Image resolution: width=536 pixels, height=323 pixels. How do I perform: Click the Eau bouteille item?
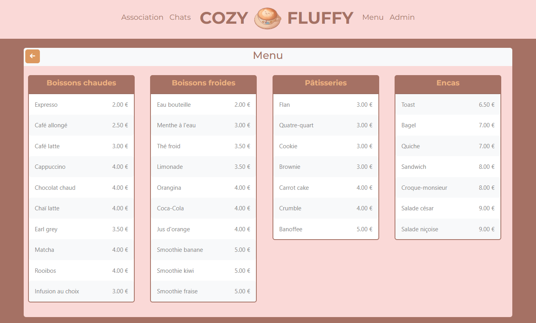click(203, 105)
